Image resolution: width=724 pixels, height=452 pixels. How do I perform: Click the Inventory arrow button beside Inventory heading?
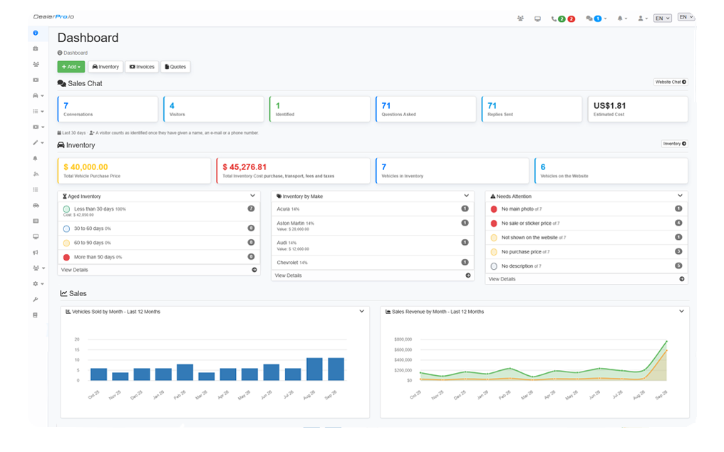[x=675, y=144]
